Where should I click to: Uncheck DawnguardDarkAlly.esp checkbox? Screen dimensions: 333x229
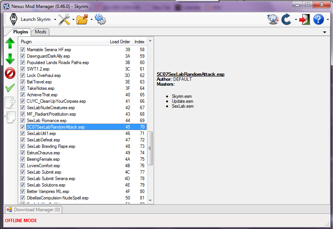(x=22, y=56)
